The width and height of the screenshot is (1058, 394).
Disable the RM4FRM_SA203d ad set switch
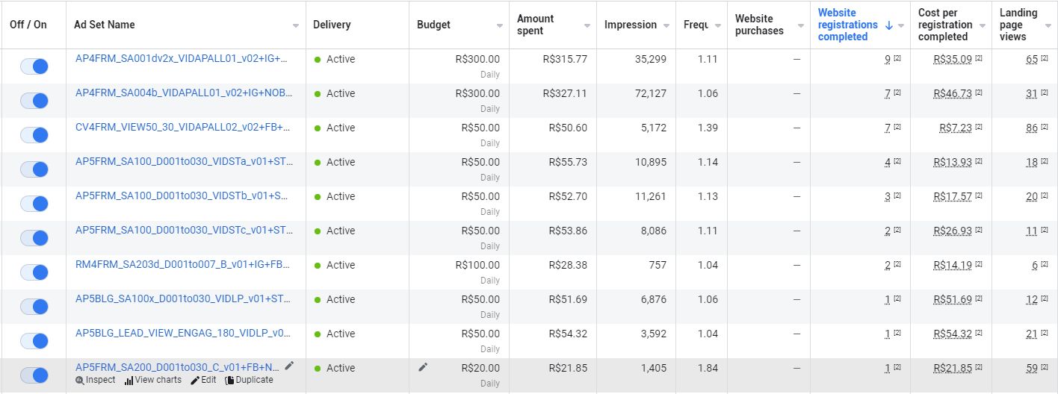coord(34,272)
